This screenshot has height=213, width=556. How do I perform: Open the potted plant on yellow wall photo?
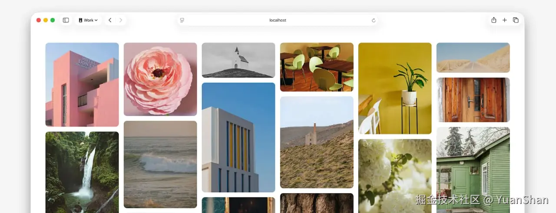(x=395, y=88)
